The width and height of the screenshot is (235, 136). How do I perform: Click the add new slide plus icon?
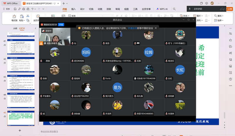20,130
